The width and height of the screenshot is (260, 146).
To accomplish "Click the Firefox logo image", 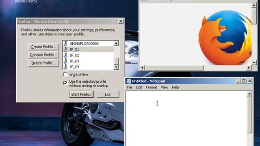I will click(x=225, y=38).
